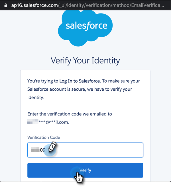Image resolution: width=171 pixels, height=187 pixels.
Task: Click the "You're trying to" paragraph start
Action: (43, 81)
